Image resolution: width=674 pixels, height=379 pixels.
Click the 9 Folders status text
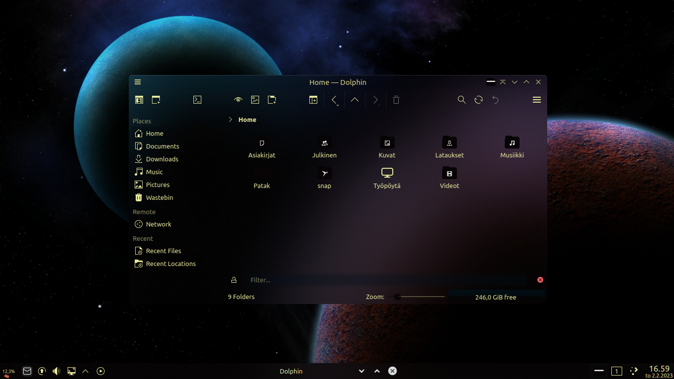(x=241, y=297)
